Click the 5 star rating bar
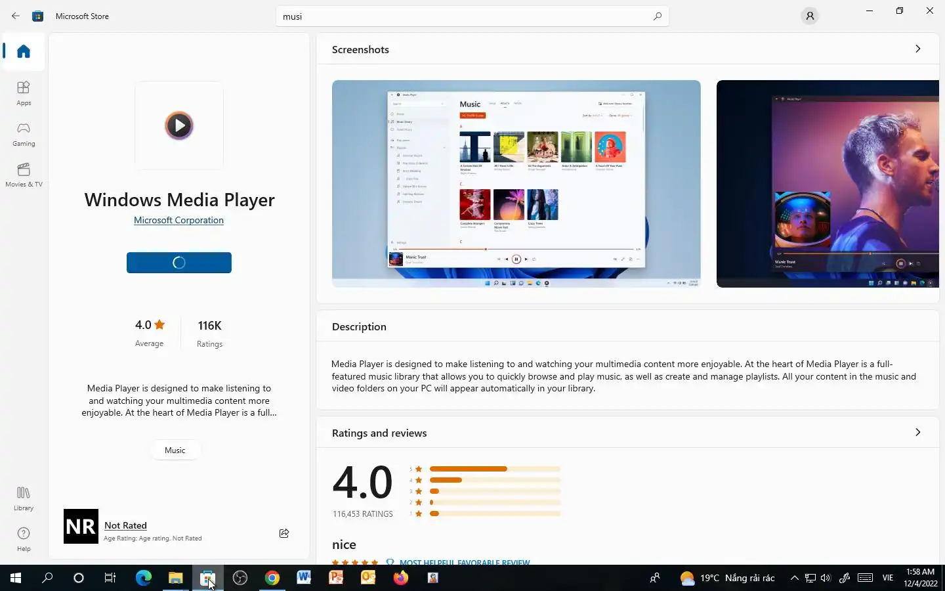 tap(495, 469)
